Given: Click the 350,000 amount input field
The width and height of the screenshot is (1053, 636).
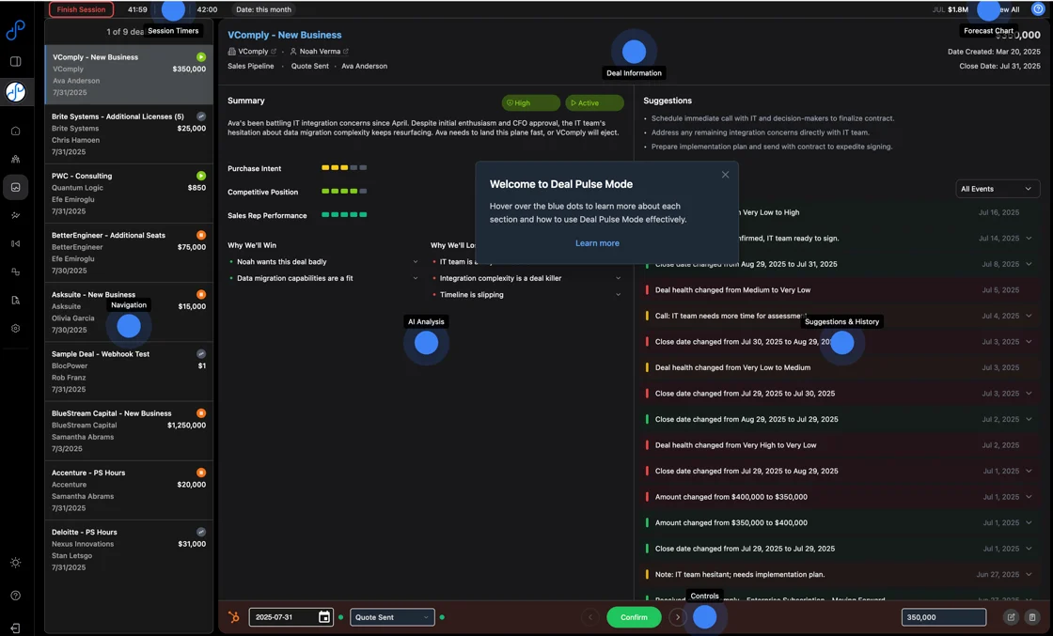Looking at the screenshot, I should click(x=943, y=617).
